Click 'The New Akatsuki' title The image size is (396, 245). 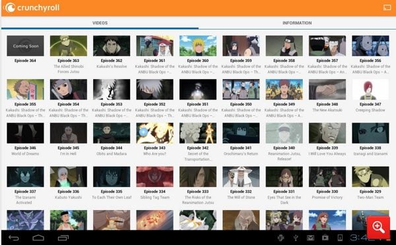(327, 110)
